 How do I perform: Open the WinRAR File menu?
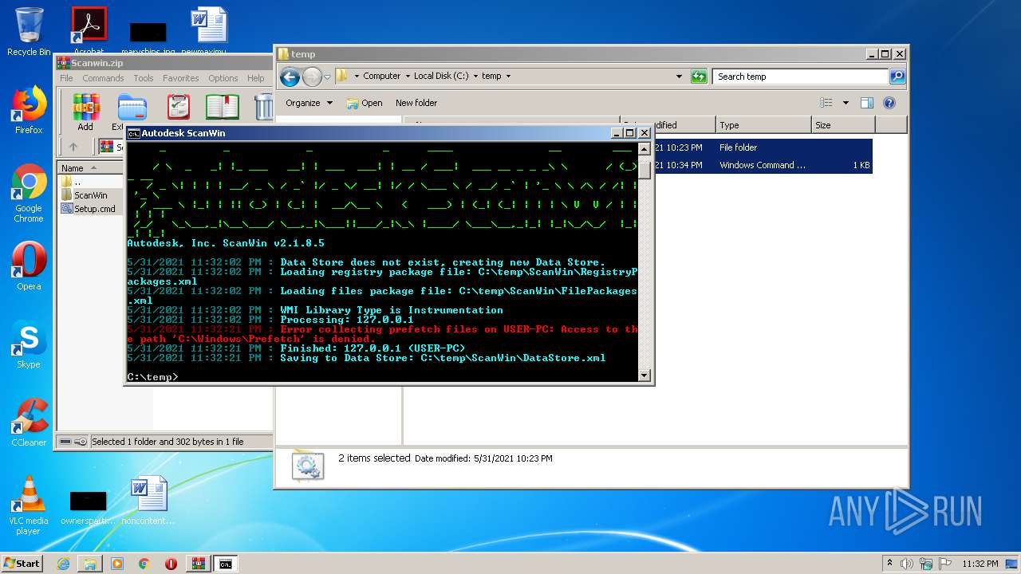pos(66,78)
